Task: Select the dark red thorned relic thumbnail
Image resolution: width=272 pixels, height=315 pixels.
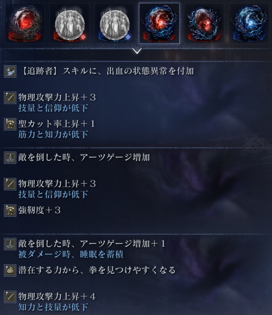Action: 25,23
